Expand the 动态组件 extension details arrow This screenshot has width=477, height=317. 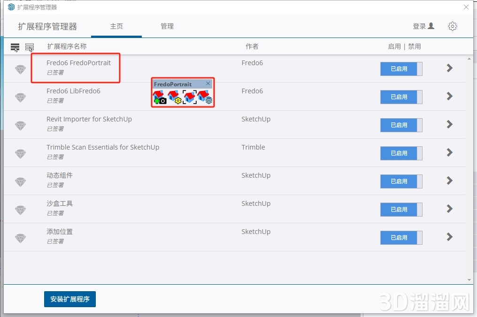(449, 181)
